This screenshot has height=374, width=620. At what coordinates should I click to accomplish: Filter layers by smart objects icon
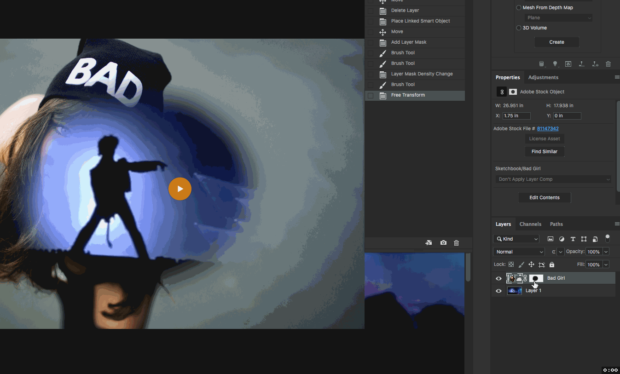(595, 239)
